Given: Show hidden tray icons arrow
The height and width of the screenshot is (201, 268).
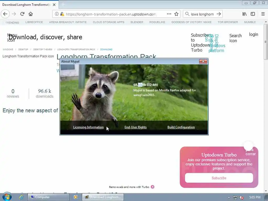Looking at the screenshot, I should [x=229, y=197].
